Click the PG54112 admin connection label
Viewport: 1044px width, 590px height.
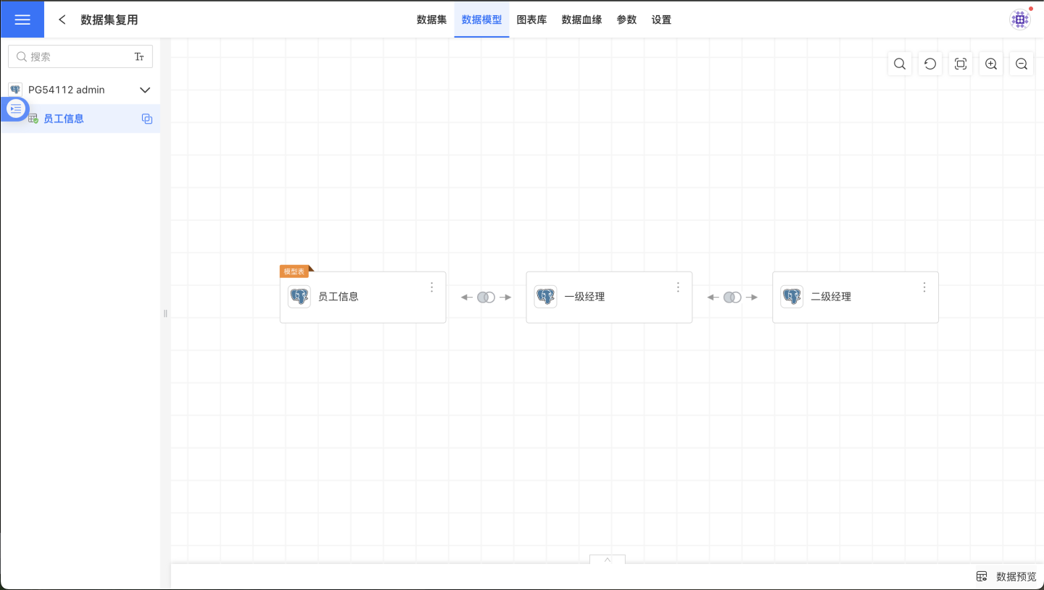pos(67,90)
